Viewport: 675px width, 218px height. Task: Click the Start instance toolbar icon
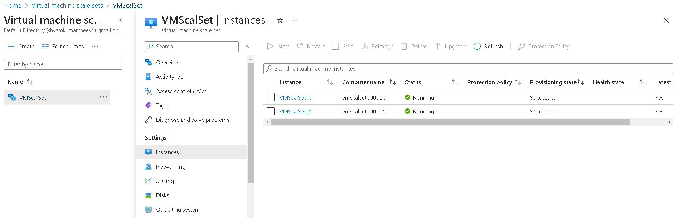coord(270,46)
